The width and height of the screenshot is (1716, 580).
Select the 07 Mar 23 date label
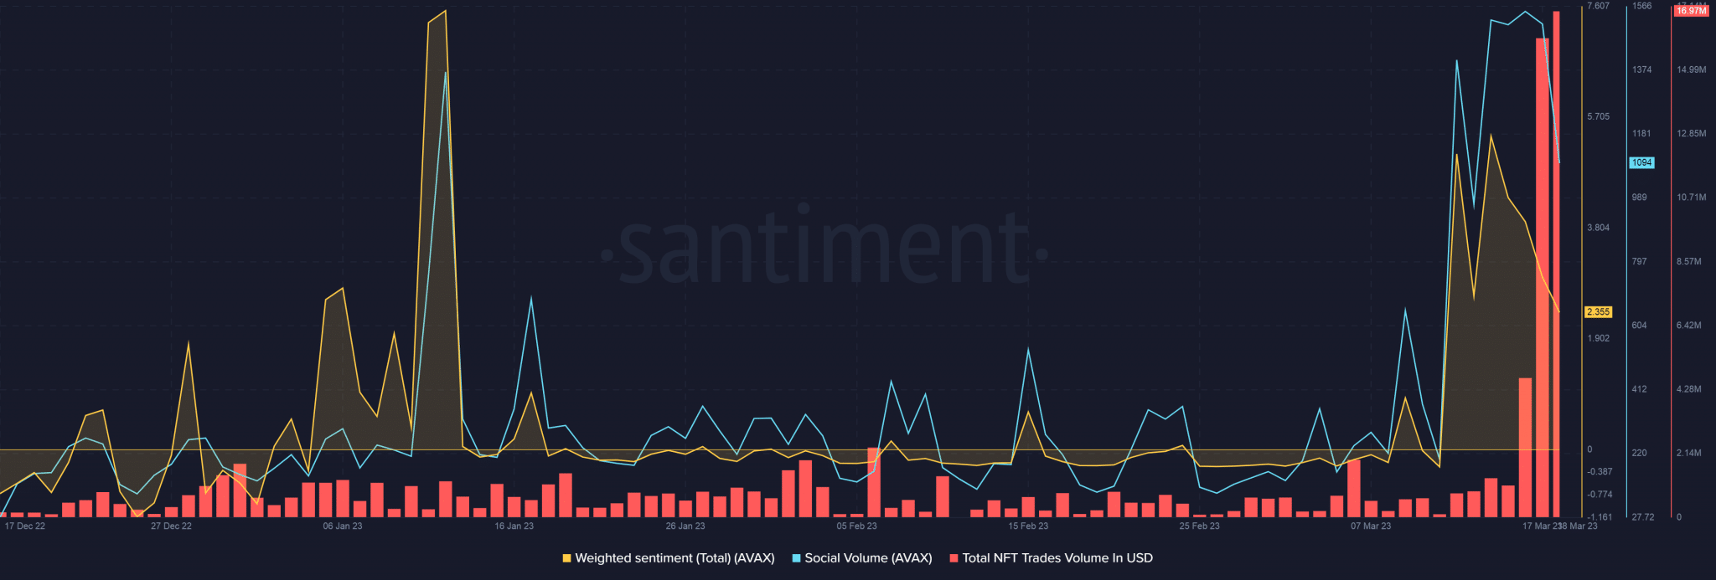[1371, 526]
